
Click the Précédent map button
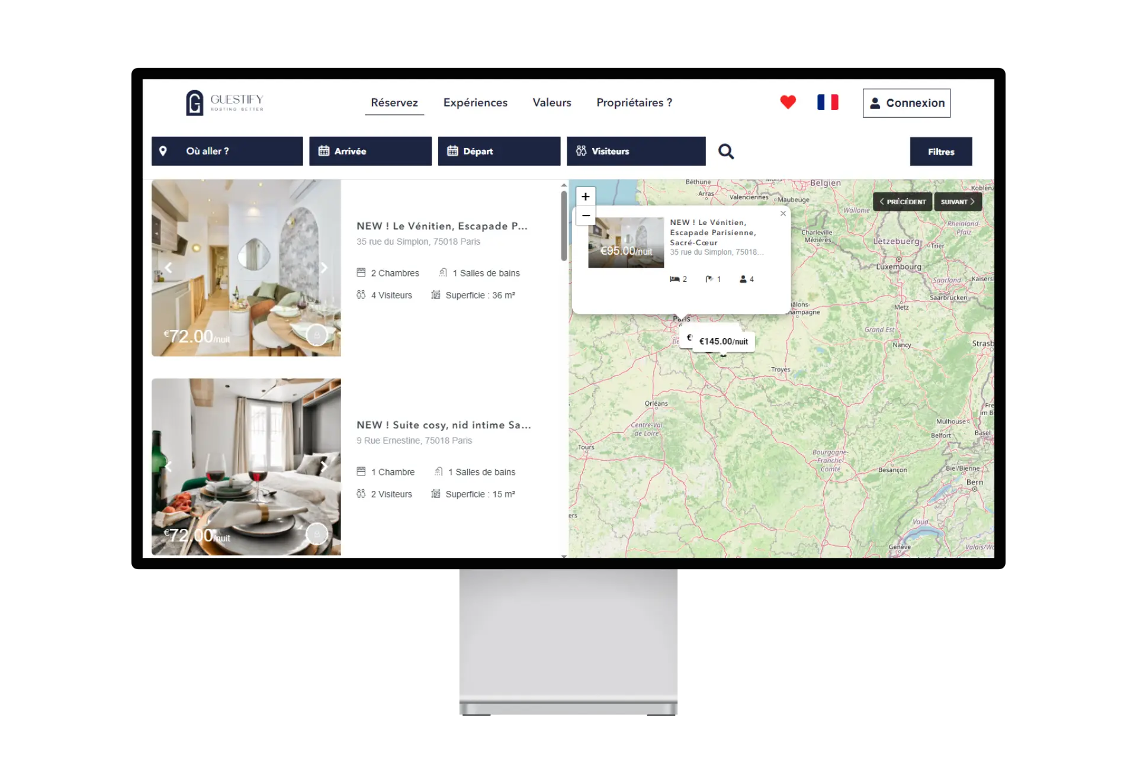point(902,202)
